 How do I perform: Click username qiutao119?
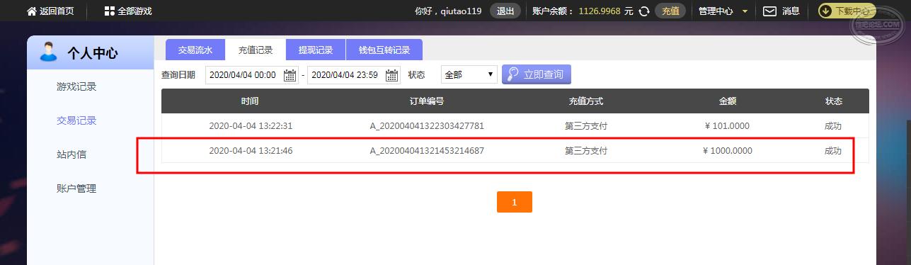pos(462,11)
